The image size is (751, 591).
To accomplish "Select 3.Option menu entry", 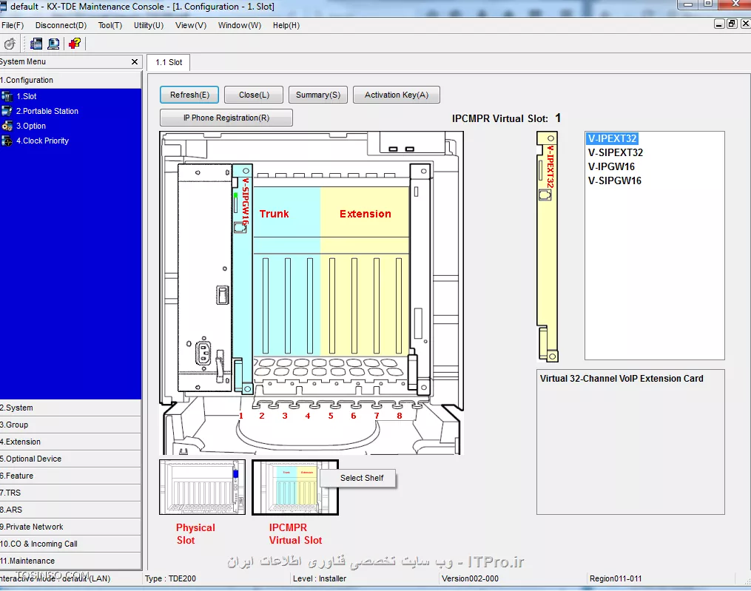I will [31, 126].
